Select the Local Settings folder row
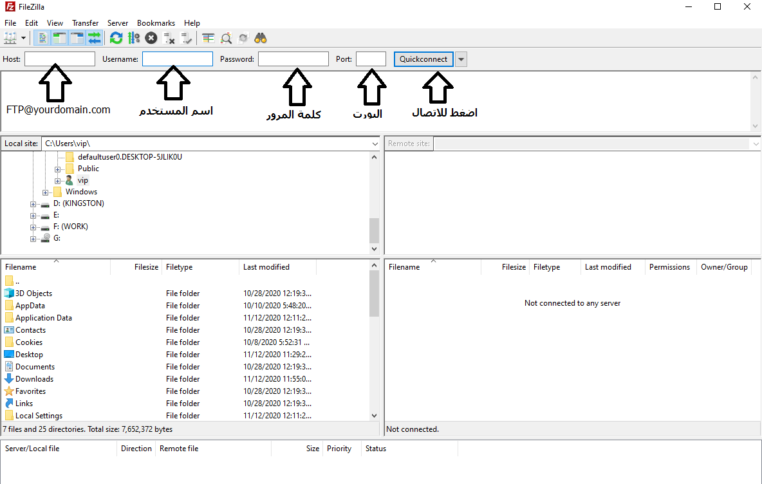Image resolution: width=762 pixels, height=484 pixels. click(x=185, y=416)
